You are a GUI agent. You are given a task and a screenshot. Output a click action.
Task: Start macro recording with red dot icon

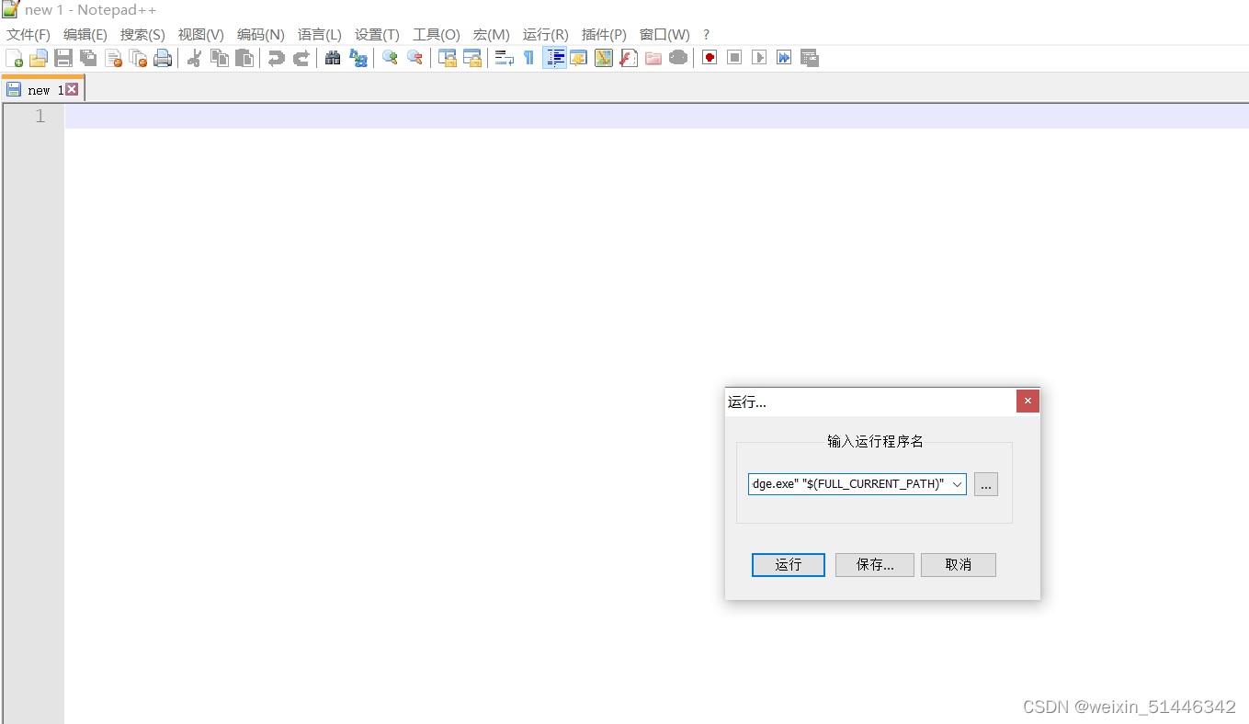[x=710, y=58]
